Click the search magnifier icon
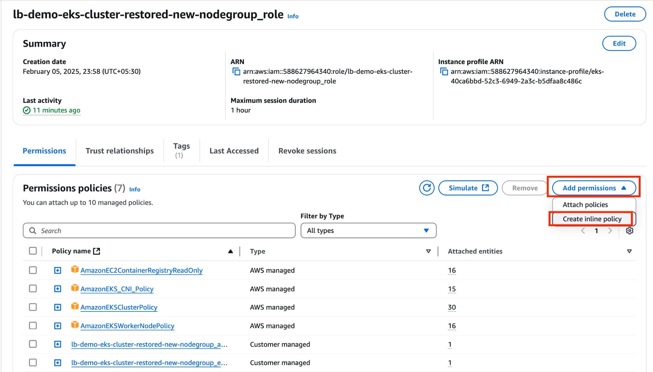This screenshot has width=653, height=372. tap(33, 231)
